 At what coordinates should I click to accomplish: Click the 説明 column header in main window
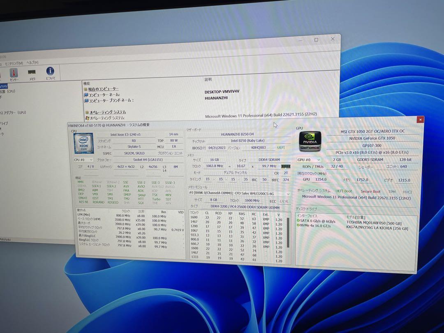pos(208,80)
